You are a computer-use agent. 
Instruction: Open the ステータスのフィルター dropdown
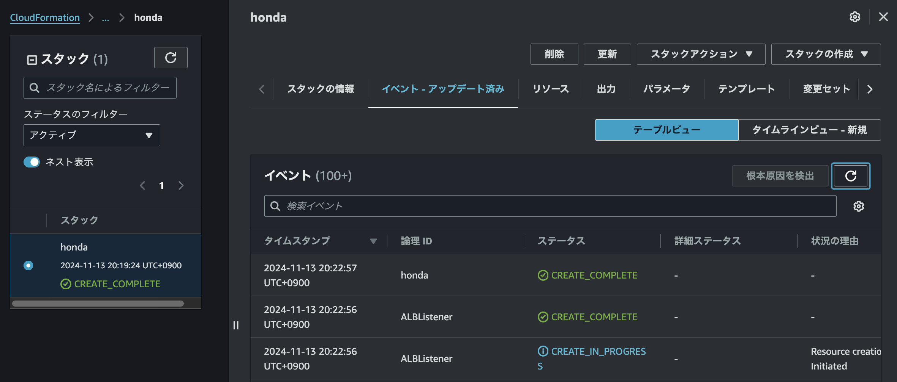(x=92, y=135)
